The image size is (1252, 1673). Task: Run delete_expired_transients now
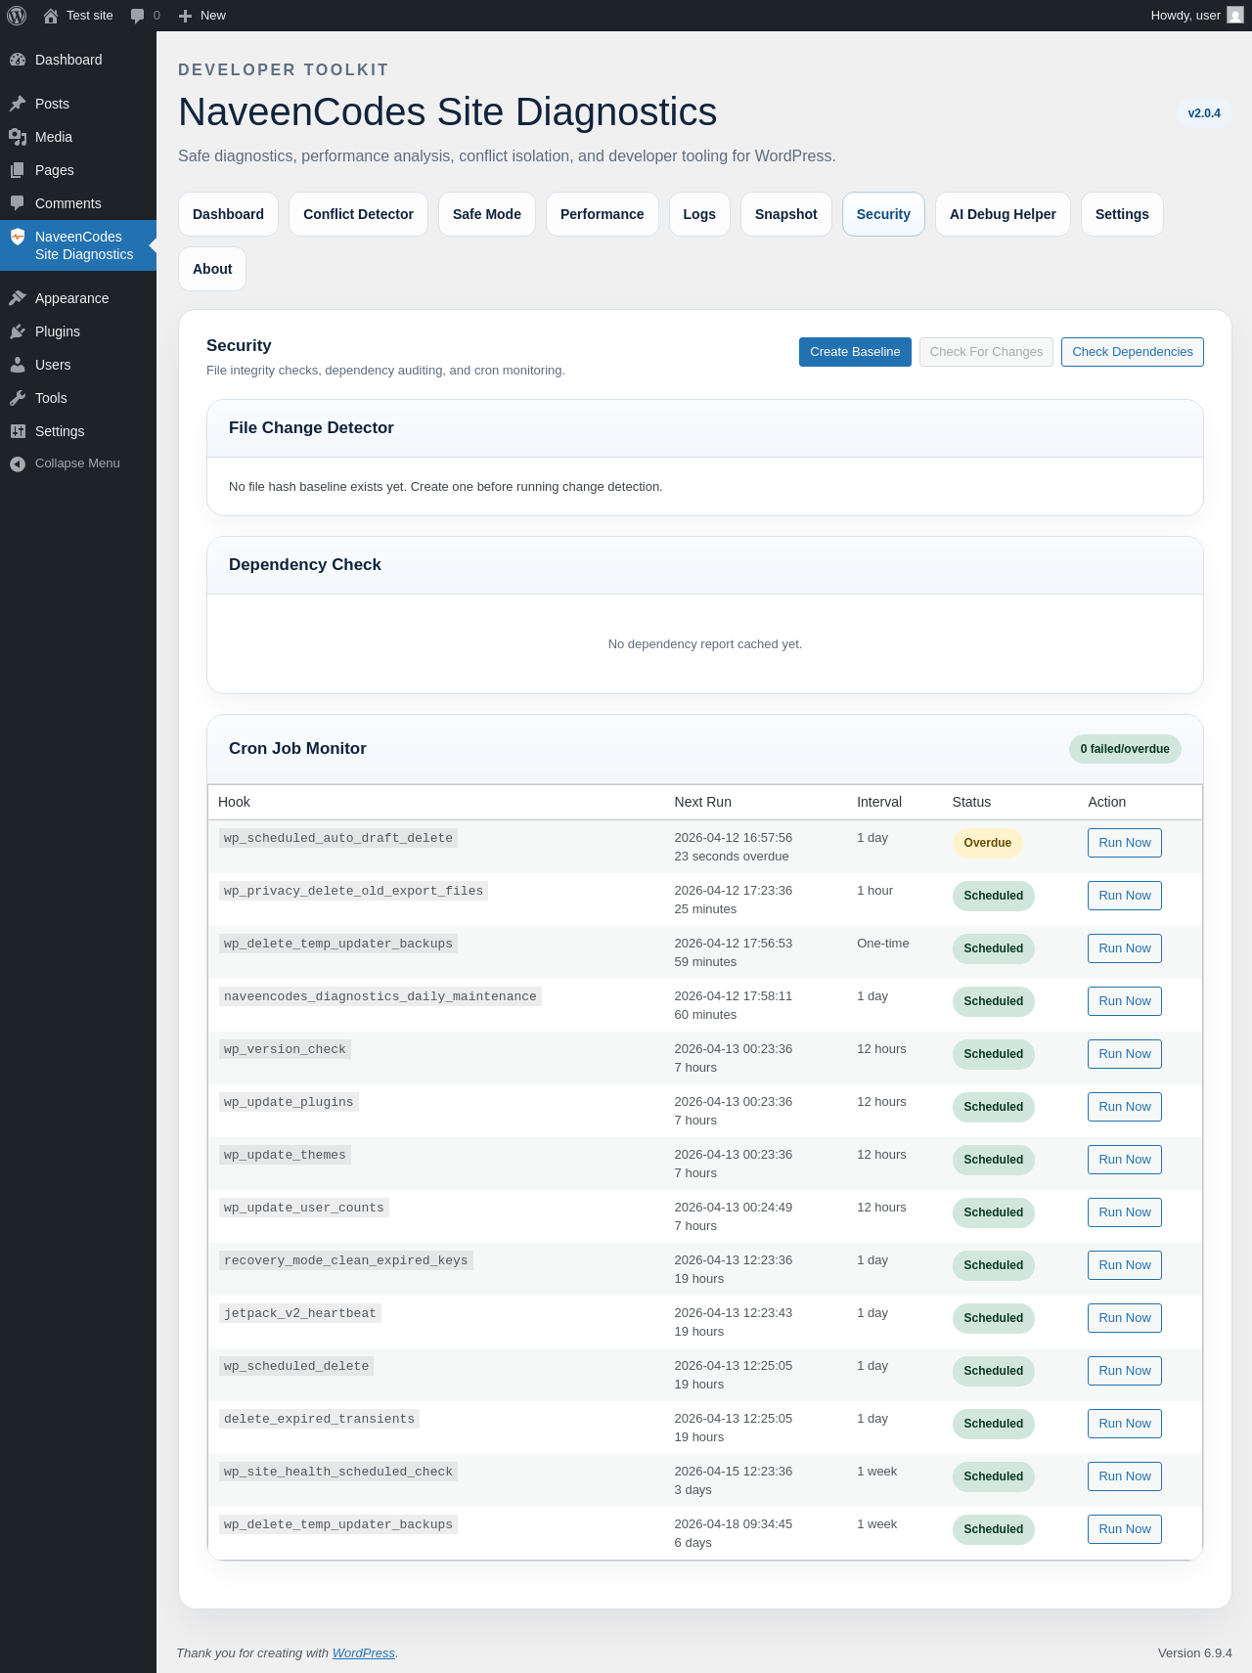1125,1424
